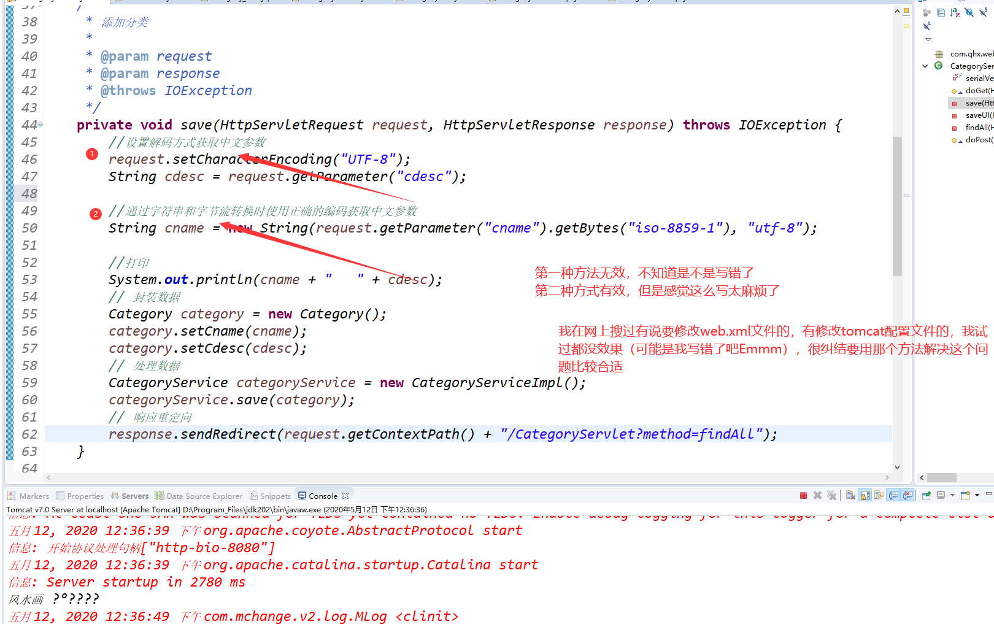Terminate the running Tomcat server from console
This screenshot has height=624, width=994.
803,496
